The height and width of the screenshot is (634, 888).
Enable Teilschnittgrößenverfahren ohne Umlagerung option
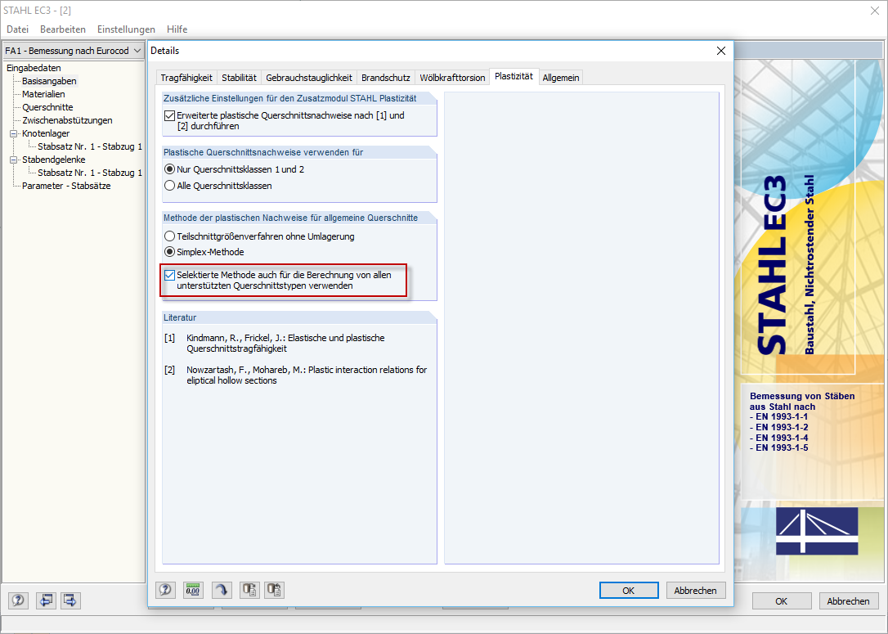[169, 236]
